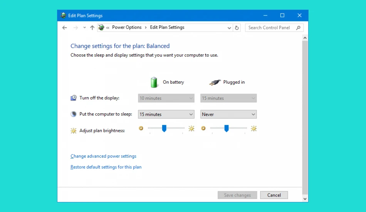Viewport: 366px width, 212px height.
Task: Open On battery sleep dropdown showing 15 minutes
Action: coord(166,114)
